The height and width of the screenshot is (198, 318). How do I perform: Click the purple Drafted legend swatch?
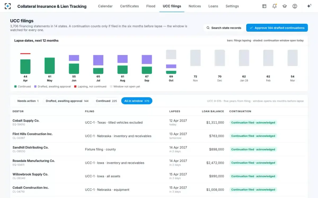pyautogui.click(x=35, y=87)
